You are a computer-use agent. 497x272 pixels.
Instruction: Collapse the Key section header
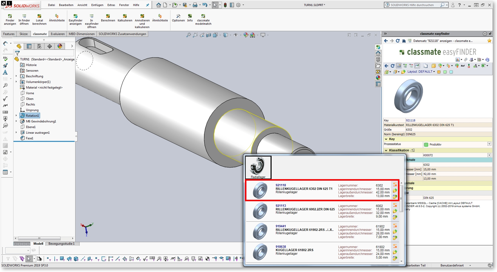386,139
